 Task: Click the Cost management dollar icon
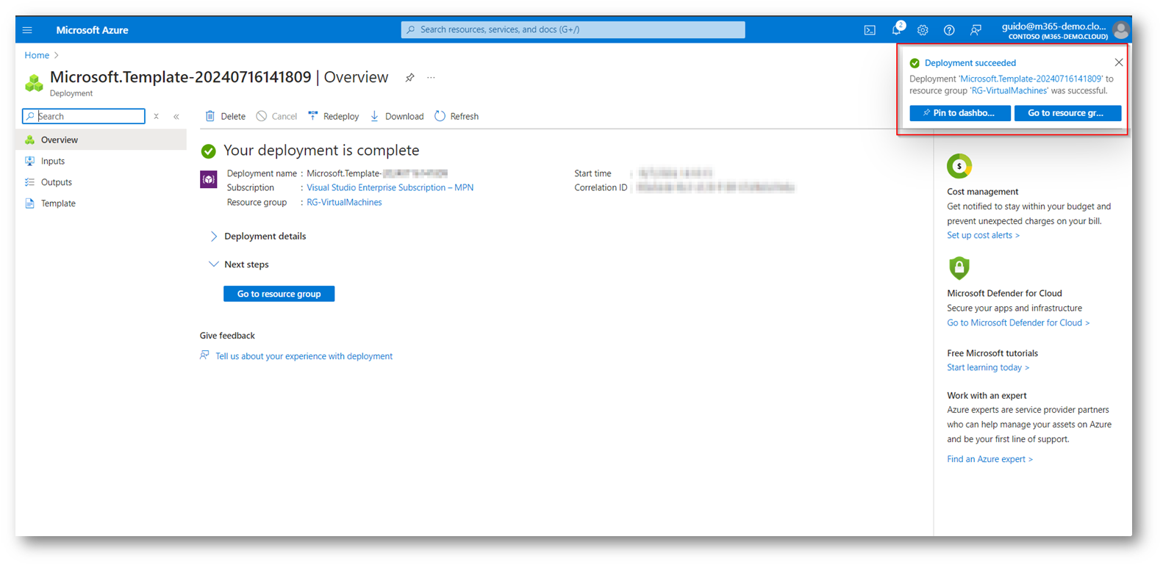pos(959,166)
